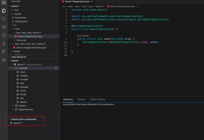The image size is (204, 140).
Task: Collapse java/test/jsan/demo17 folder
Action: point(15,33)
